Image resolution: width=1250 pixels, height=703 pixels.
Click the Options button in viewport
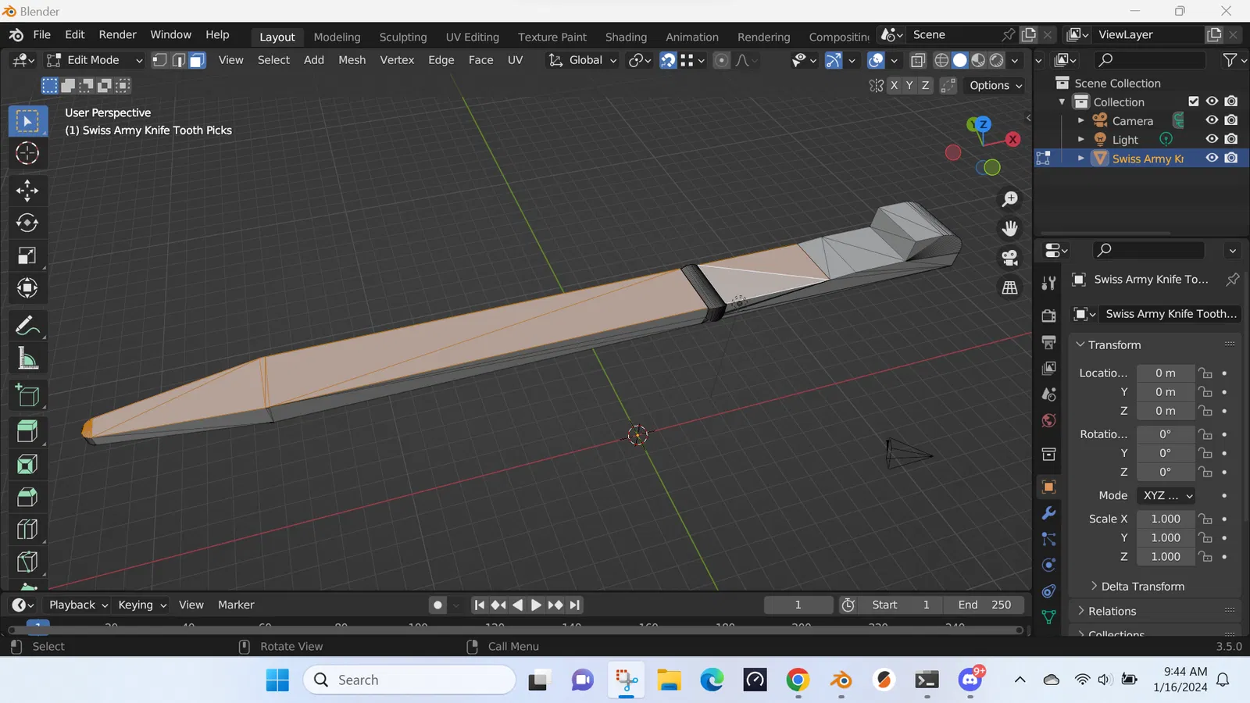point(995,85)
